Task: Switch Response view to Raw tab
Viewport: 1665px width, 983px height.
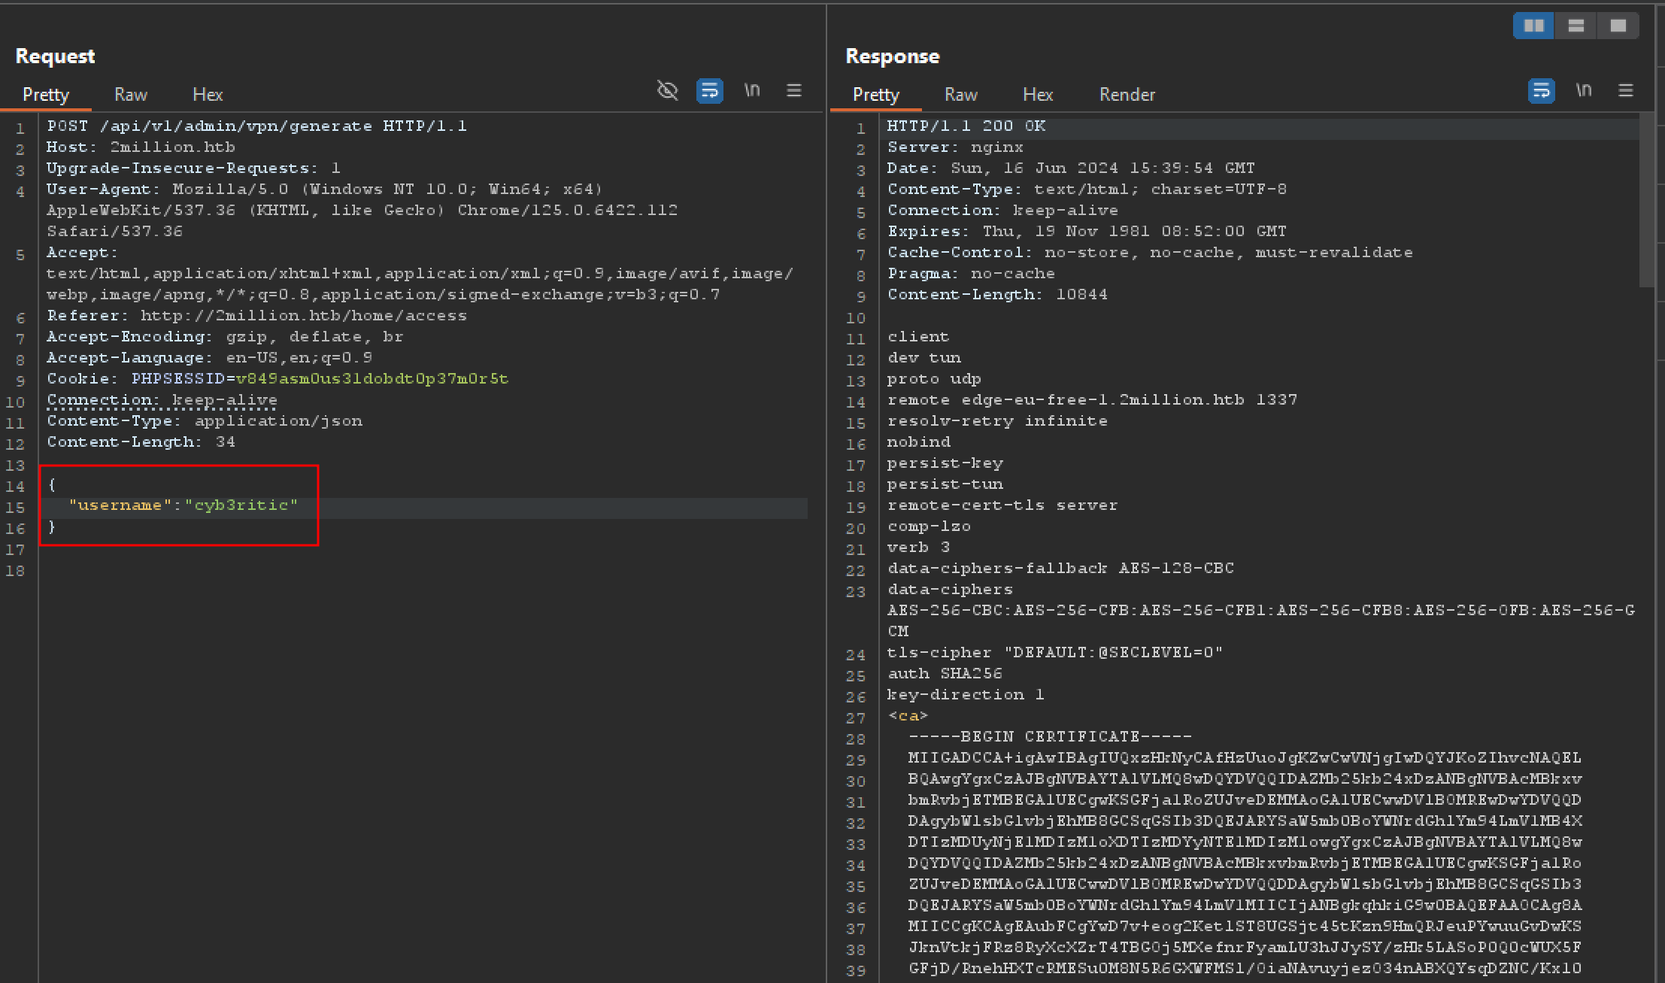Action: click(961, 95)
